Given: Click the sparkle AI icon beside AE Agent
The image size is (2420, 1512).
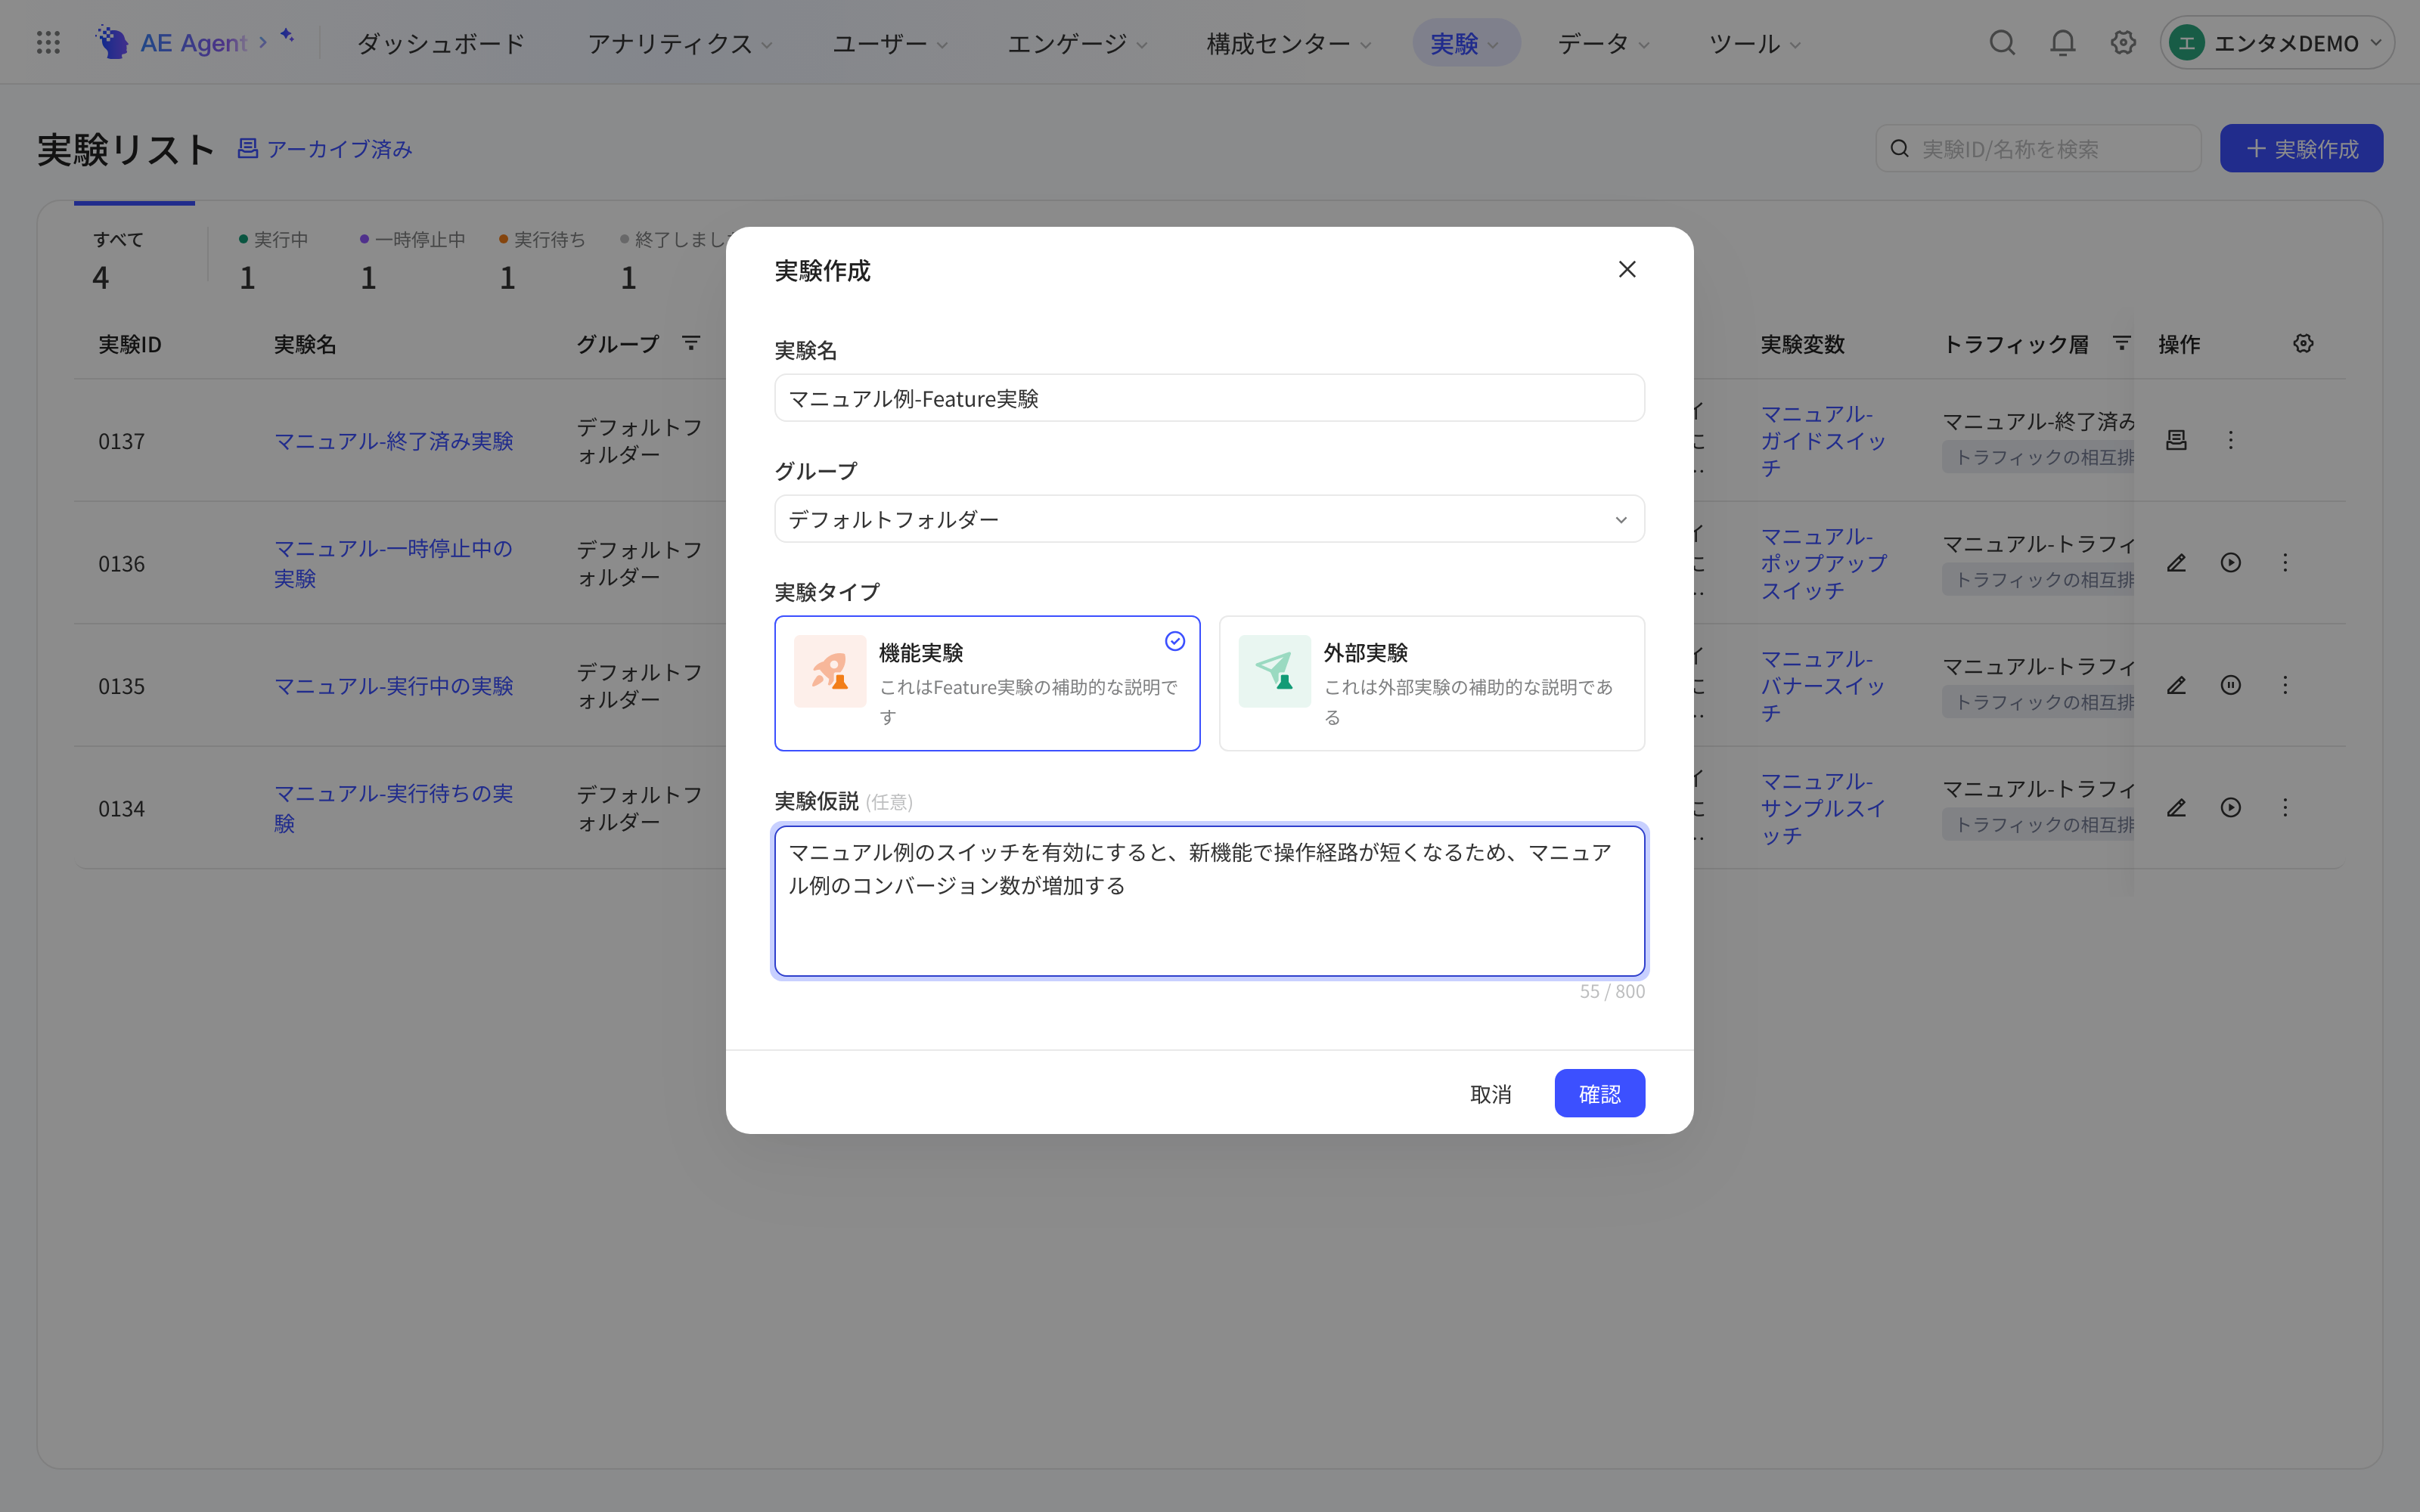Looking at the screenshot, I should click(x=287, y=36).
